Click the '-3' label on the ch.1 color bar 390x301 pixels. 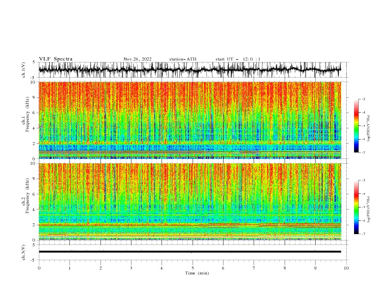[363, 99]
